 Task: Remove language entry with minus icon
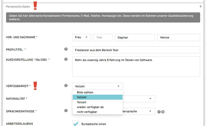point(159,112)
